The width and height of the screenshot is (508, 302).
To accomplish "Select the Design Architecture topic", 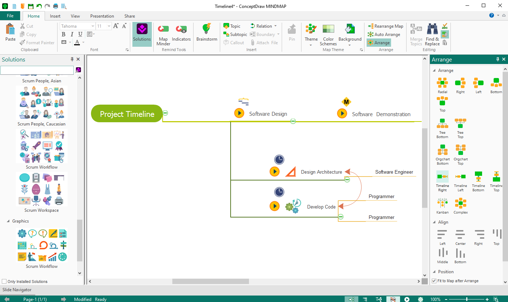I will [321, 172].
